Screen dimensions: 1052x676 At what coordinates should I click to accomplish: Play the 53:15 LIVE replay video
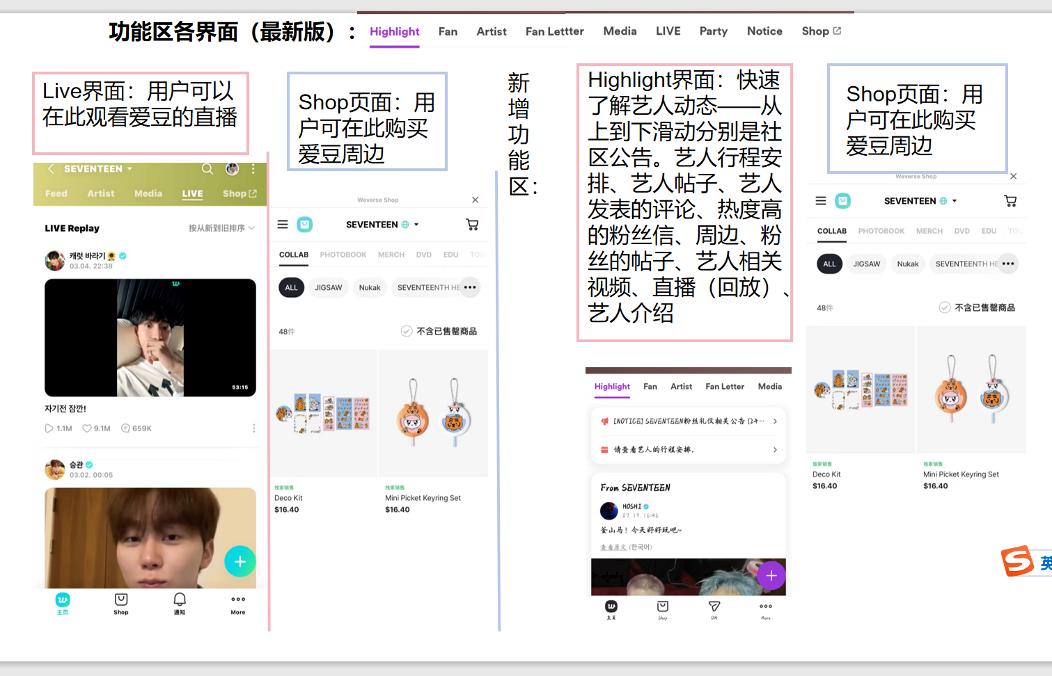click(x=150, y=338)
